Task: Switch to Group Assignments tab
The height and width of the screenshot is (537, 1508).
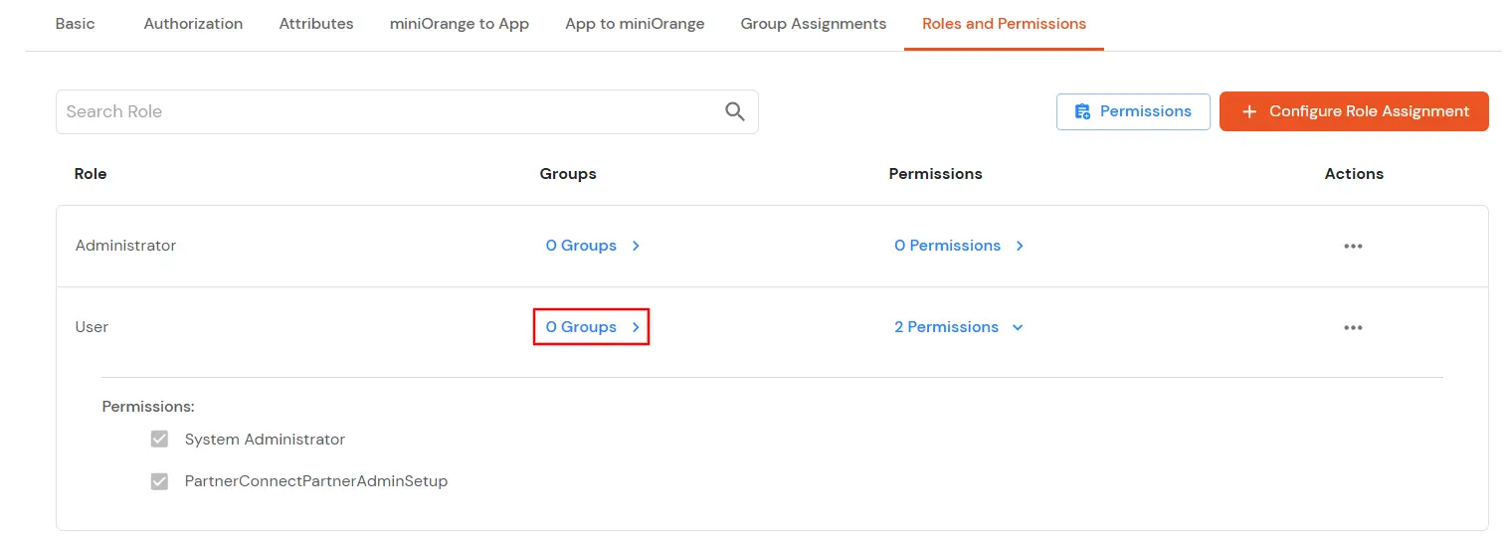Action: pos(814,24)
